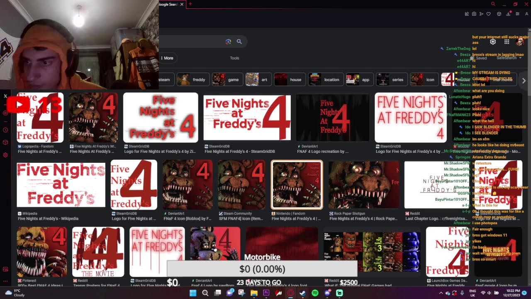Open easy setup sliders icon
The image size is (531, 299).
(517, 14)
